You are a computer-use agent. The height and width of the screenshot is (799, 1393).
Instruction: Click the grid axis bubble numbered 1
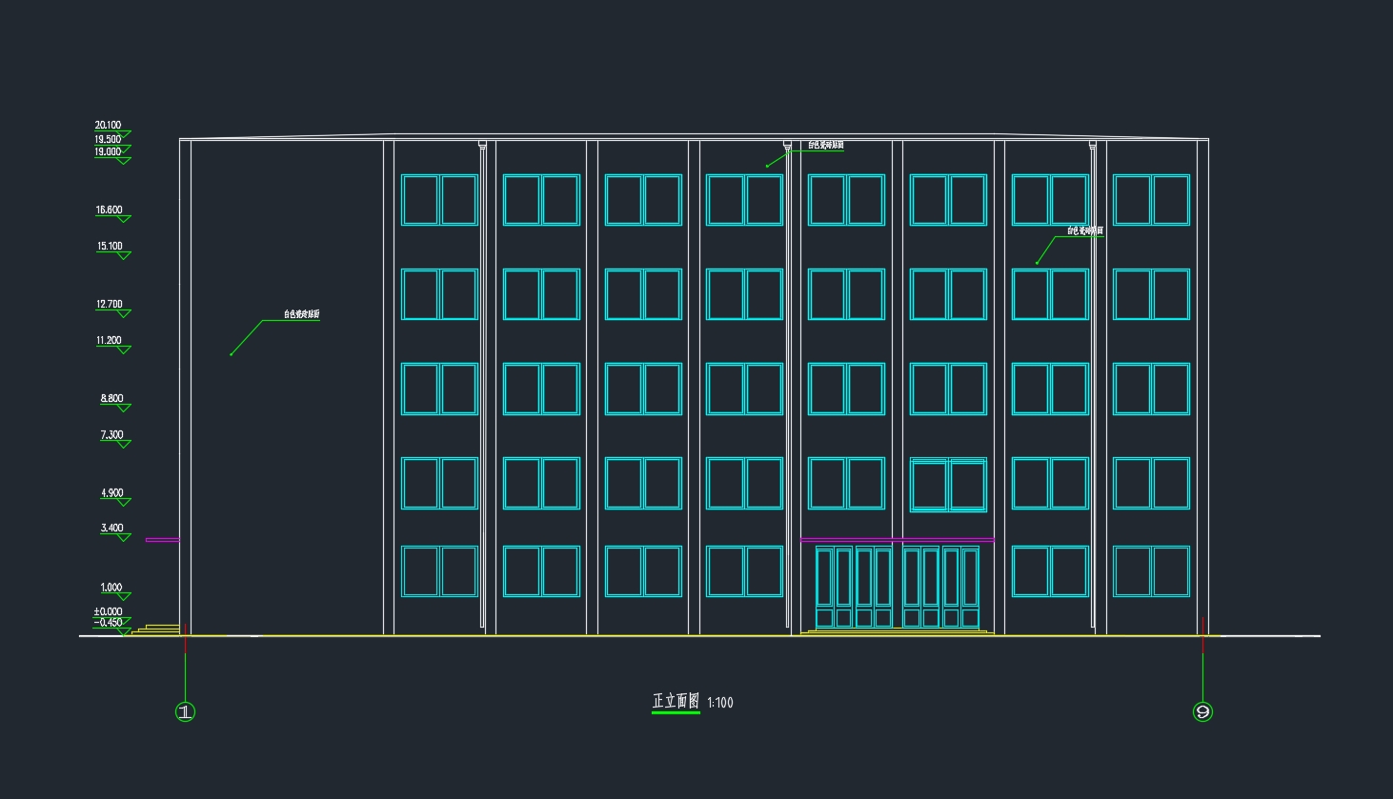pos(185,711)
